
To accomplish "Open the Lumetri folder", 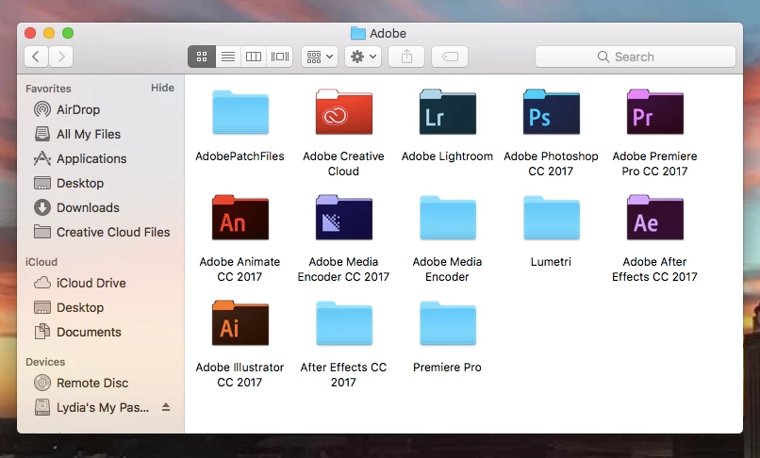I will [x=551, y=218].
